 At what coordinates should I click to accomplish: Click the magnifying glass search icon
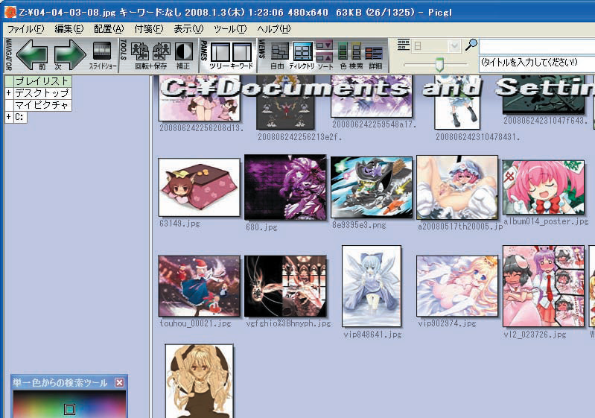(471, 45)
